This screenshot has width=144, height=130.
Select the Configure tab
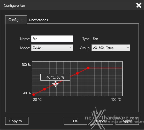16,20
